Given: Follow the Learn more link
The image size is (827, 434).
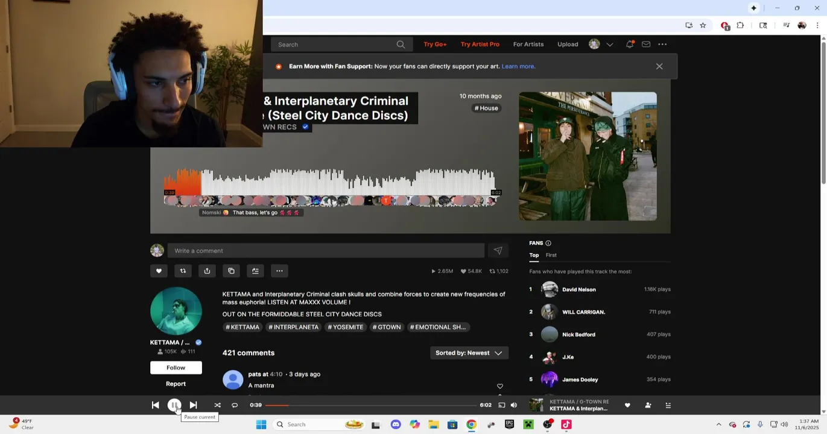Looking at the screenshot, I should click(x=518, y=66).
